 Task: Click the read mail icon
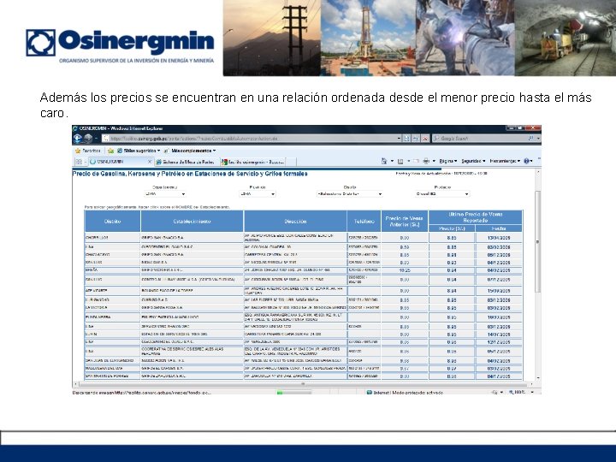416,161
